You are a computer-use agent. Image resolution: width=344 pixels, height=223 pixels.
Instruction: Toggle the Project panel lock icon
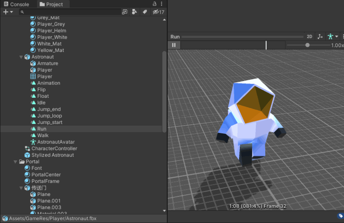tap(154, 4)
